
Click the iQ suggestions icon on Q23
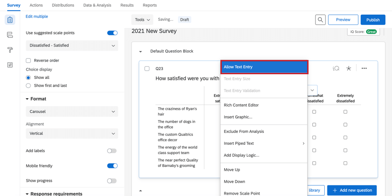(x=336, y=68)
